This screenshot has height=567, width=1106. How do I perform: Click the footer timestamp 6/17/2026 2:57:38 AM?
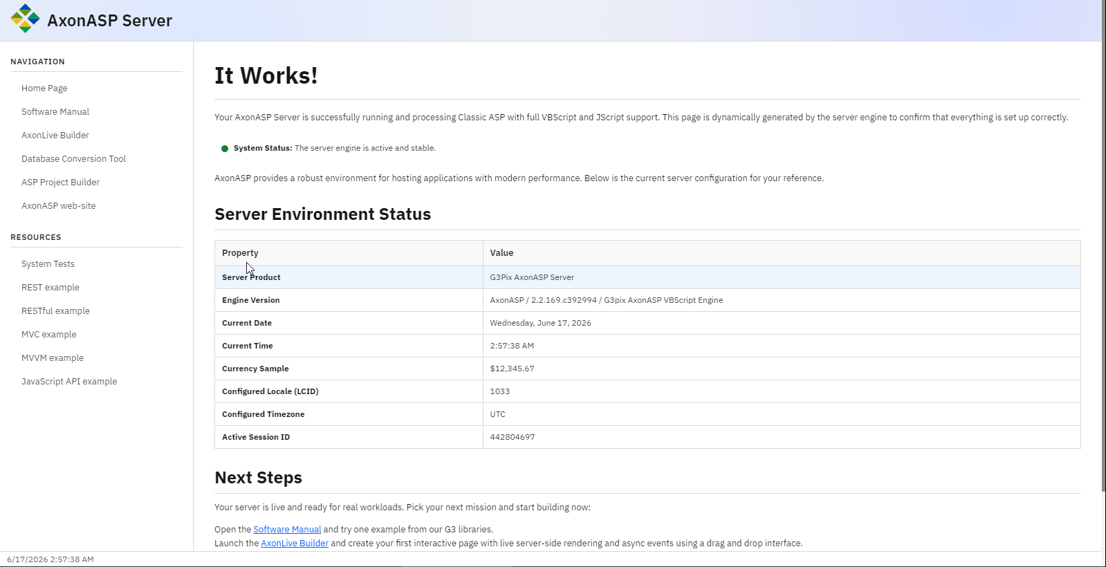pos(50,559)
